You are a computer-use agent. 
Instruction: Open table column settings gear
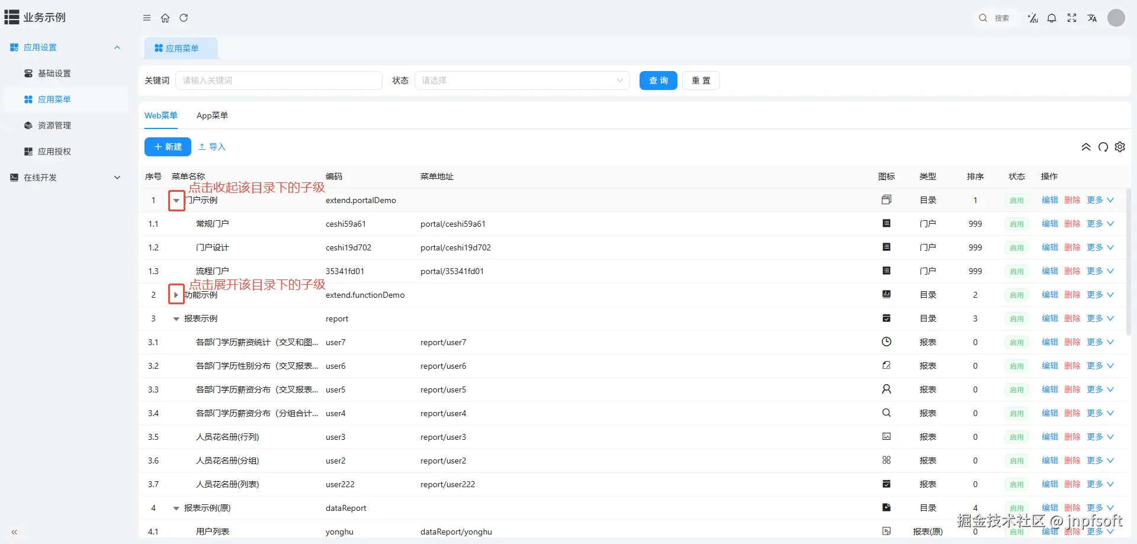(1120, 147)
